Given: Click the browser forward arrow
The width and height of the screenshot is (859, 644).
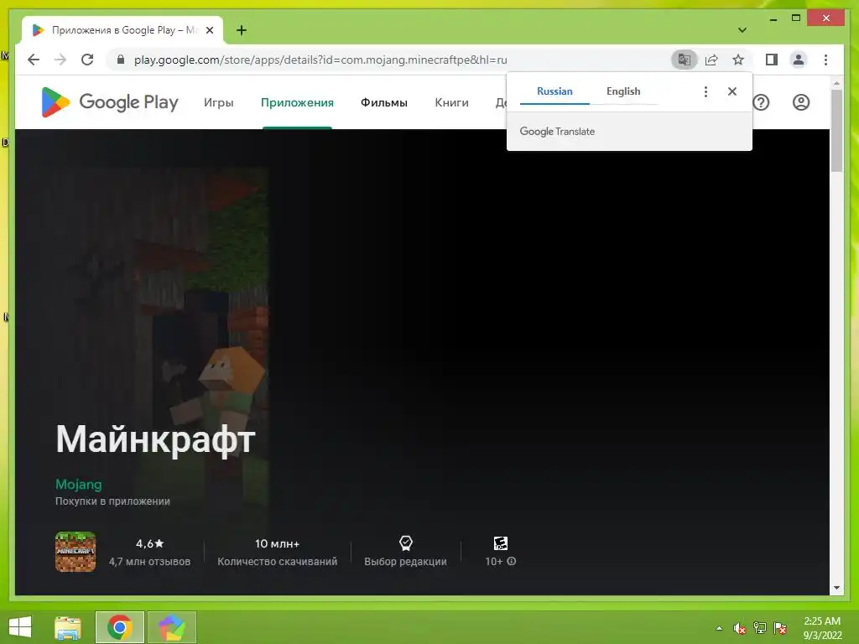Looking at the screenshot, I should click(60, 60).
